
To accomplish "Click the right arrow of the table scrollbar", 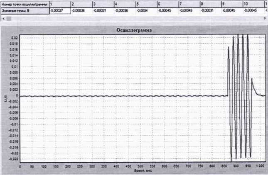I will [265, 19].
